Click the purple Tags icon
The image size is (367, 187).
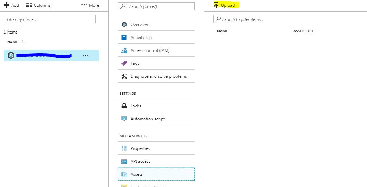(124, 63)
